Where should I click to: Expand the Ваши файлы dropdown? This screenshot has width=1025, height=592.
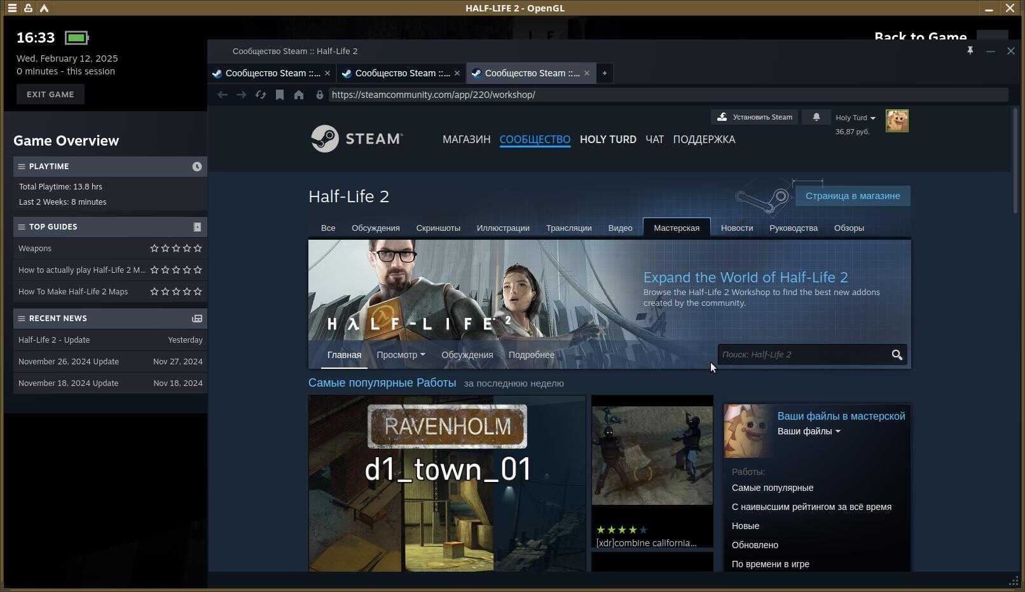[x=809, y=431]
